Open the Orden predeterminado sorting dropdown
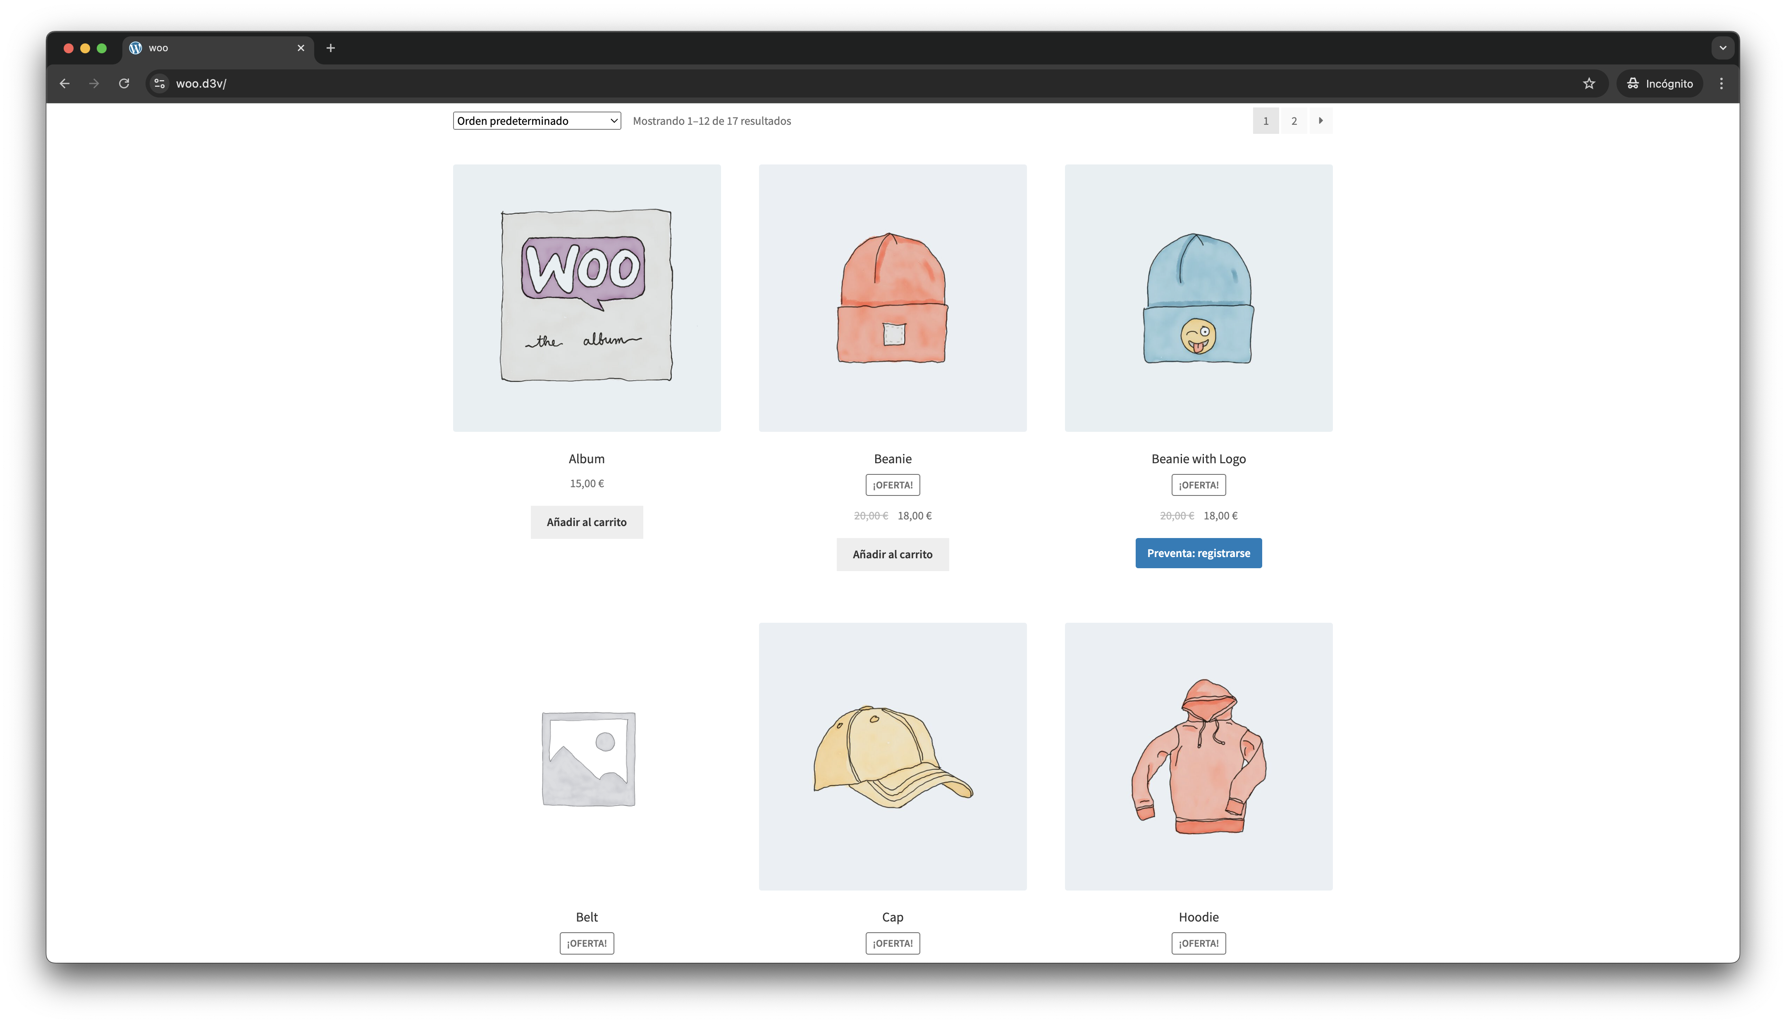The width and height of the screenshot is (1786, 1024). [x=536, y=121]
